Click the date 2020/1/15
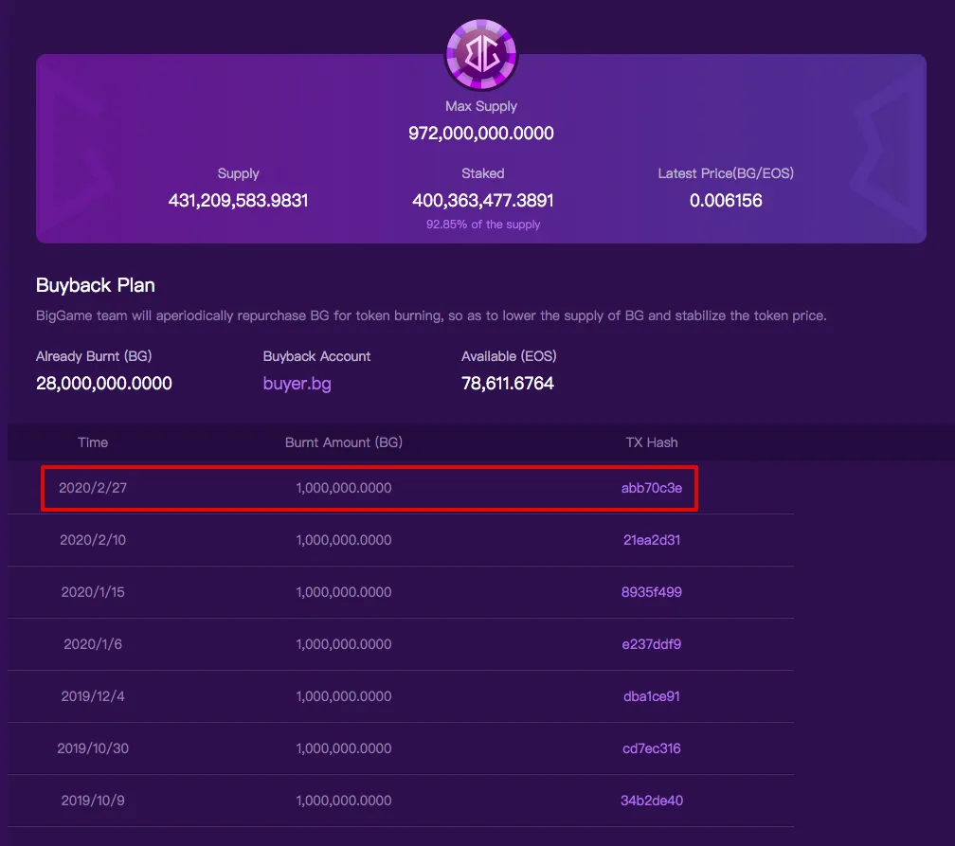This screenshot has height=846, width=955. [93, 592]
